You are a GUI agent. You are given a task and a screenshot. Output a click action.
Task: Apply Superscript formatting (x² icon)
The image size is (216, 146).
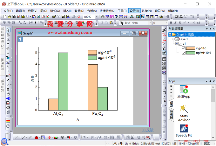point(185,23)
